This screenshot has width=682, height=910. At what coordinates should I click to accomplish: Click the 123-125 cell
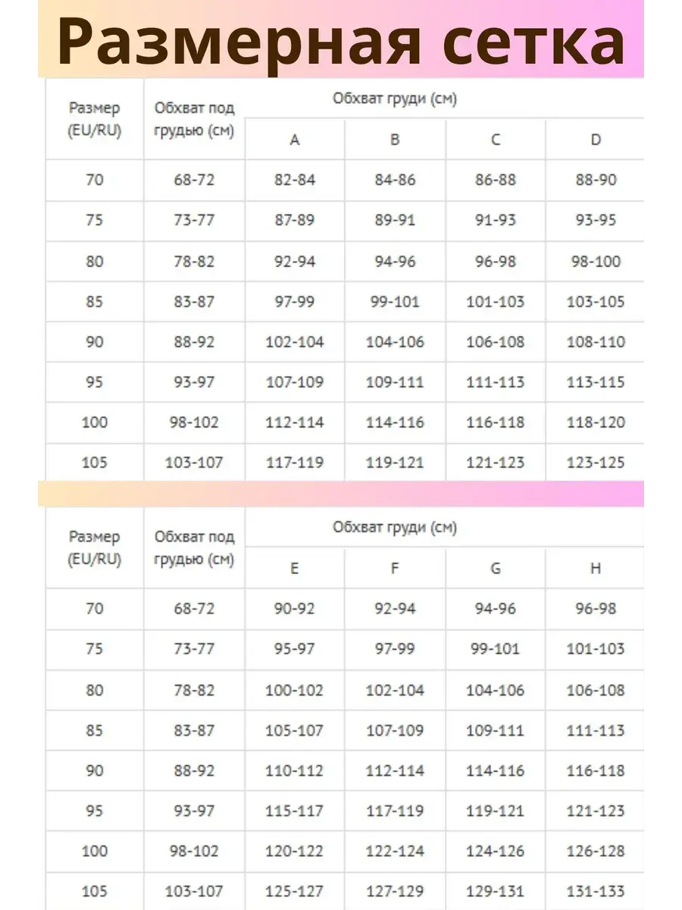point(596,462)
